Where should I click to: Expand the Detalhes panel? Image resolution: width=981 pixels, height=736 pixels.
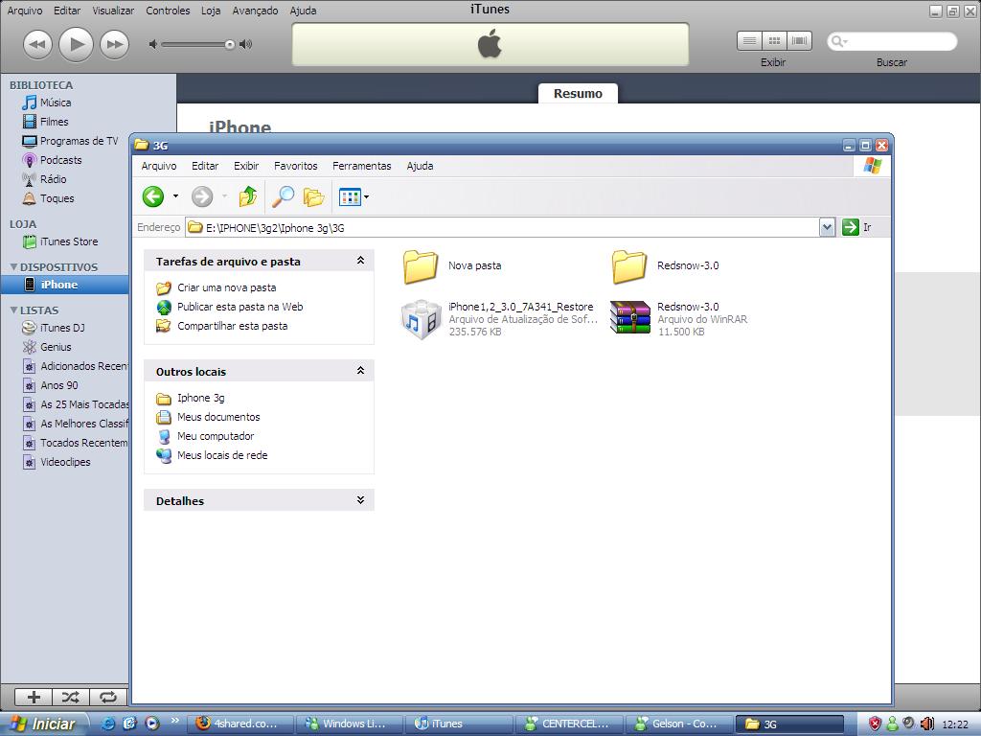tap(360, 500)
